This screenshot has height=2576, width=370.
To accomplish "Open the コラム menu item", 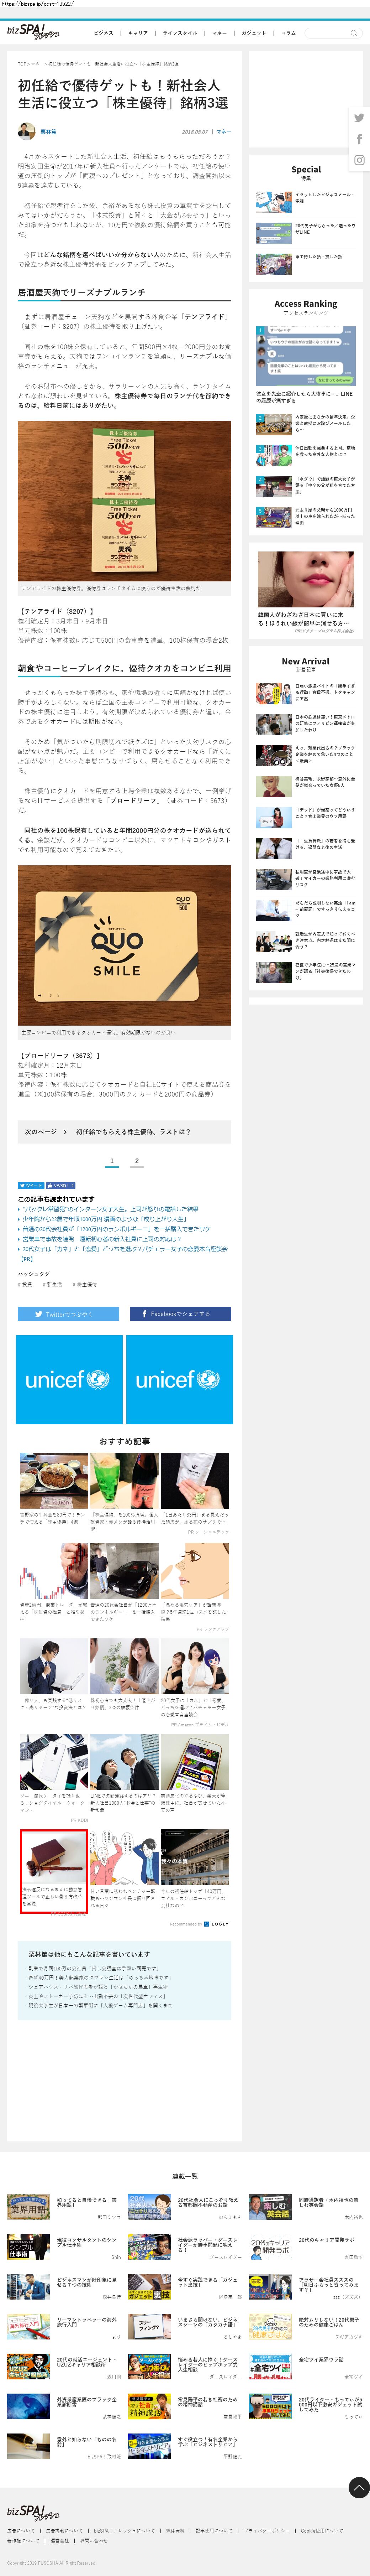I will (288, 33).
